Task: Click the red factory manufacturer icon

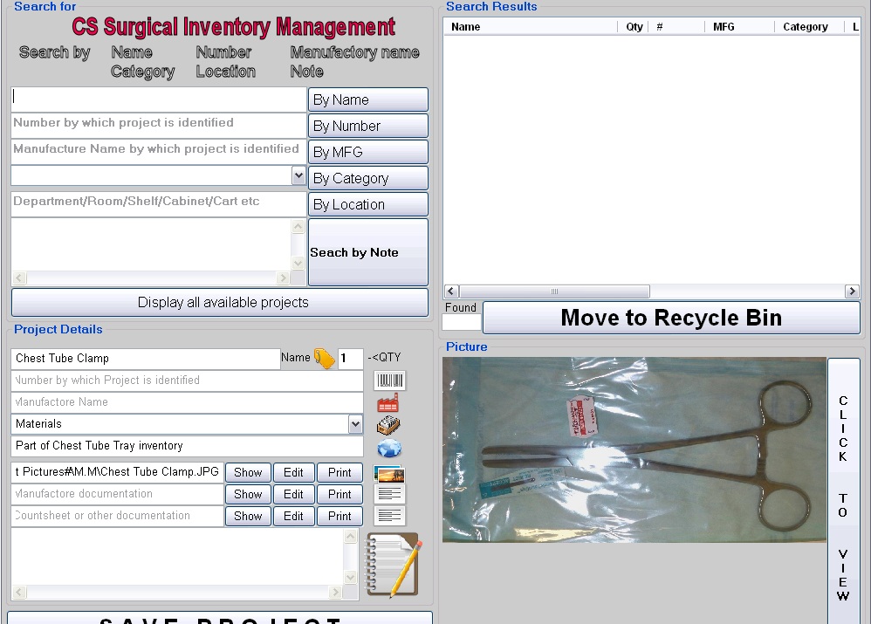Action: point(388,403)
